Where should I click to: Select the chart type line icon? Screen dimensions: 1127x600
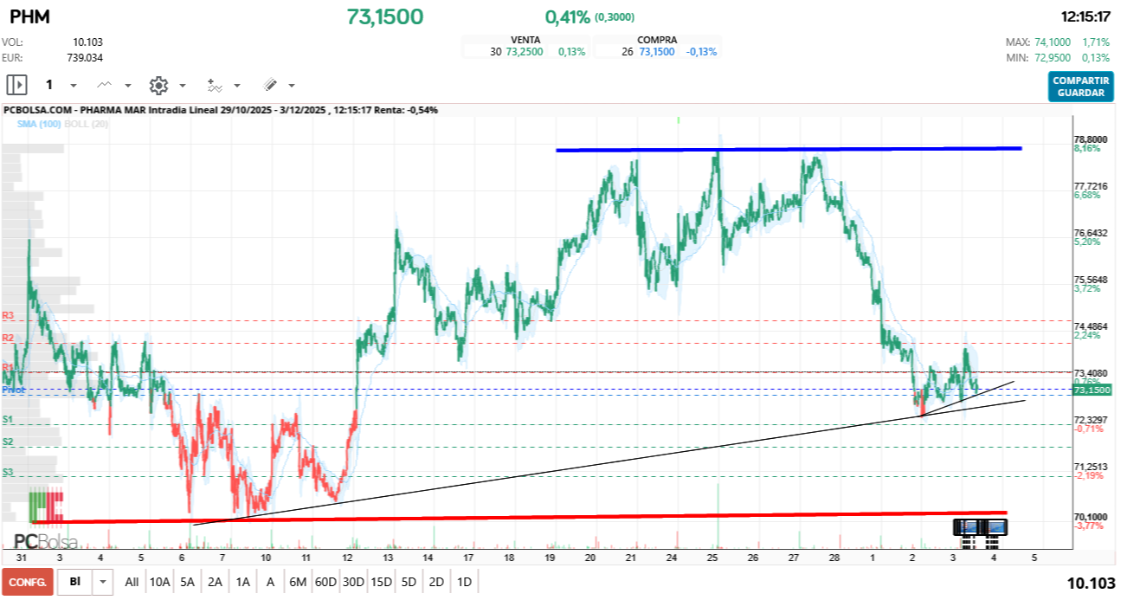(105, 84)
